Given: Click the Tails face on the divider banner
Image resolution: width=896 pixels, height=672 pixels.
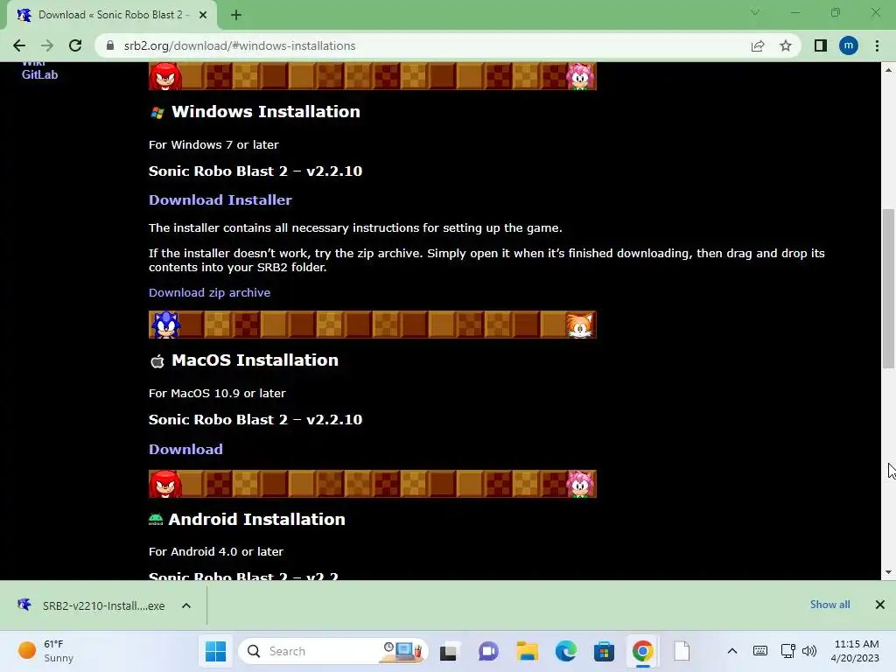Looking at the screenshot, I should click(x=580, y=325).
